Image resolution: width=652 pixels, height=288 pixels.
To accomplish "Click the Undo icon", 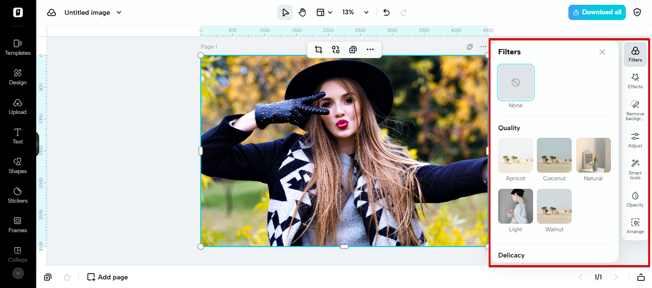I will coord(386,12).
